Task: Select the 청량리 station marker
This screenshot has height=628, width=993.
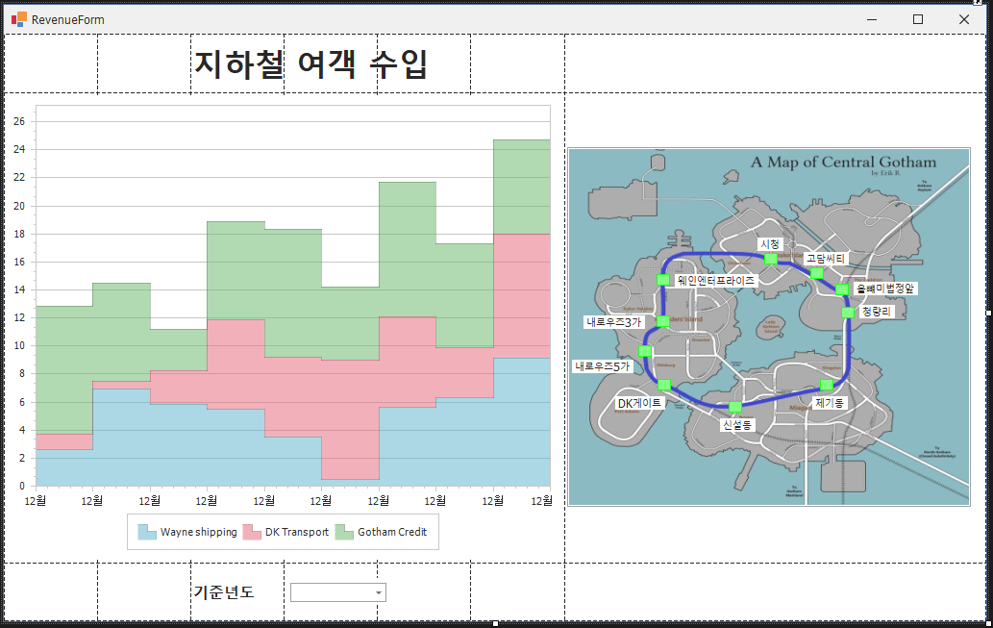Action: tap(847, 313)
